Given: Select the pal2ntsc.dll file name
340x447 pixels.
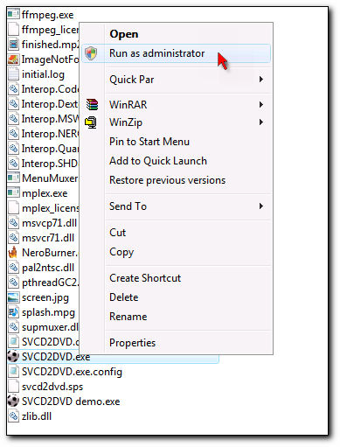Looking at the screenshot, I should (x=48, y=268).
